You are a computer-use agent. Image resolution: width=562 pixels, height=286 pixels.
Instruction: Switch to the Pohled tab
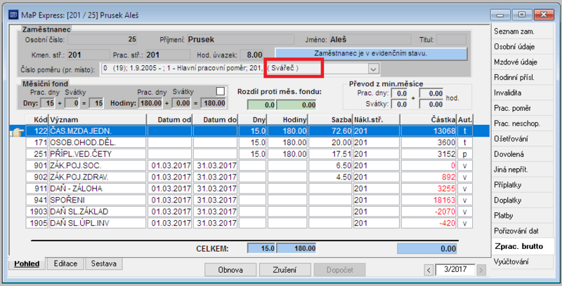(x=27, y=264)
